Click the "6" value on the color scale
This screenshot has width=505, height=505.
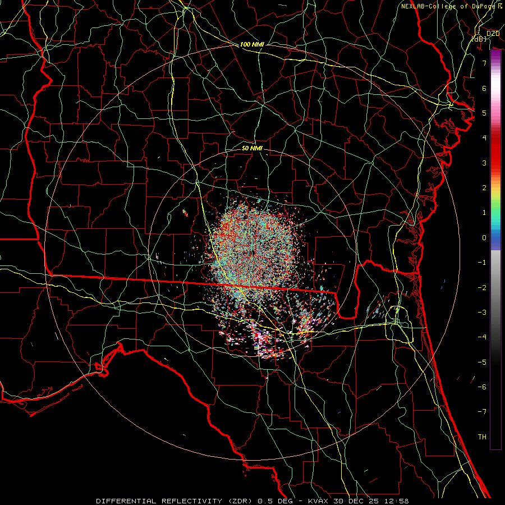click(484, 88)
